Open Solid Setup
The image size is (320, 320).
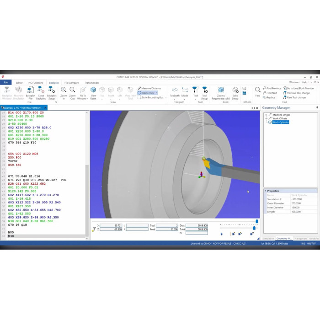pos(235,92)
